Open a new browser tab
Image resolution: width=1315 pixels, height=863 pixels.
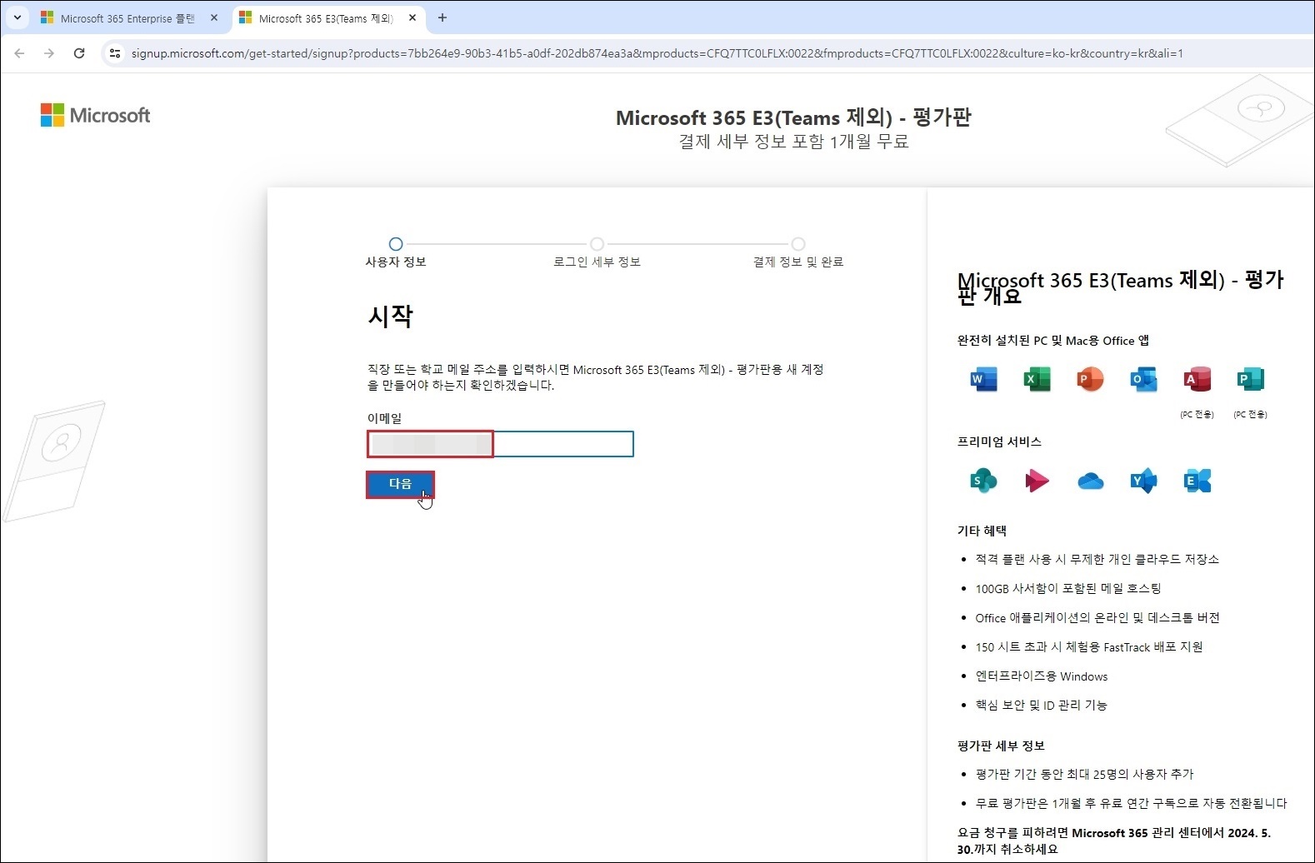pos(442,17)
